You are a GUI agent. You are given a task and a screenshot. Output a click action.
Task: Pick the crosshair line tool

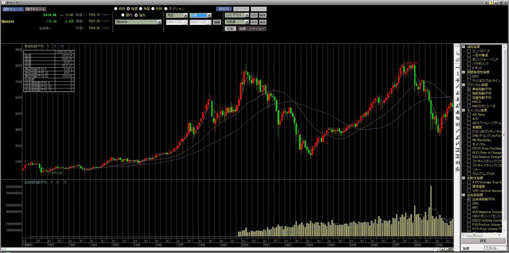pos(458,80)
